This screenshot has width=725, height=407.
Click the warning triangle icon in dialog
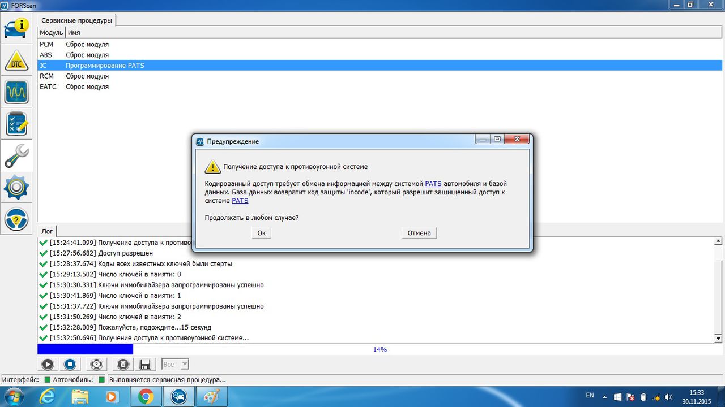(x=213, y=166)
